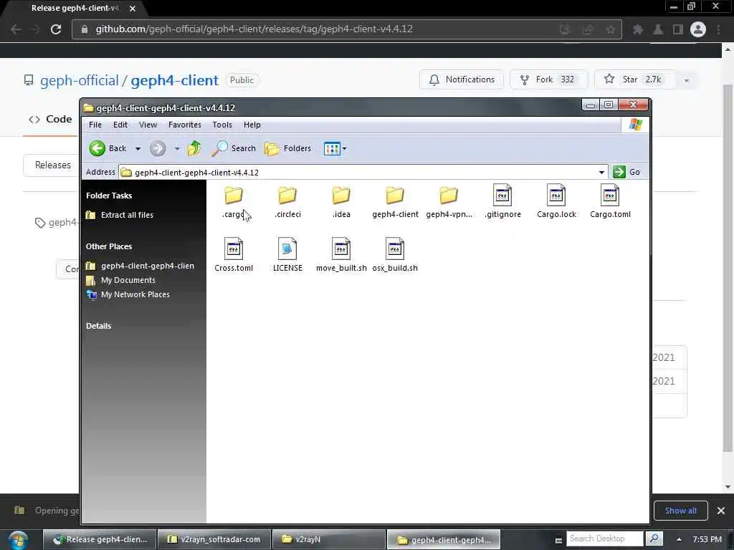Expand the GitHub Star list dropdown

pos(686,80)
